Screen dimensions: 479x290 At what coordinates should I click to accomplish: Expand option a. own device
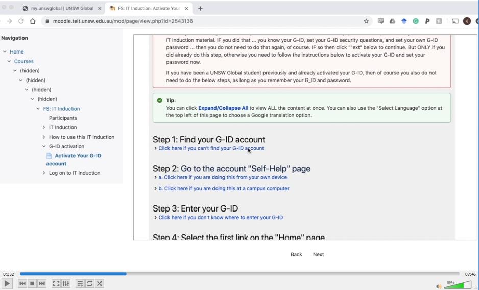tap(223, 177)
